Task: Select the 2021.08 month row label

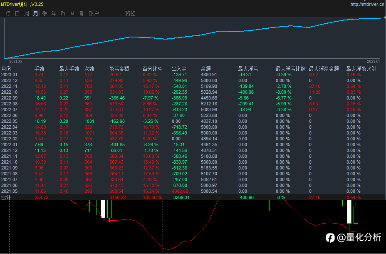Action: coord(9,174)
